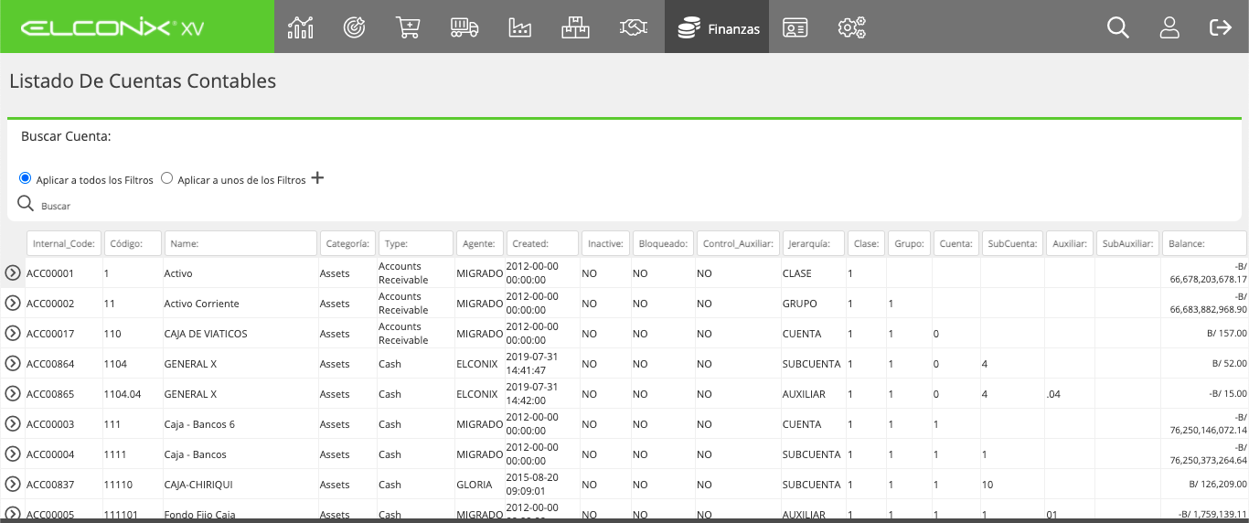Open the inventory boxes icon
Image resolution: width=1249 pixels, height=523 pixels.
coord(575,27)
